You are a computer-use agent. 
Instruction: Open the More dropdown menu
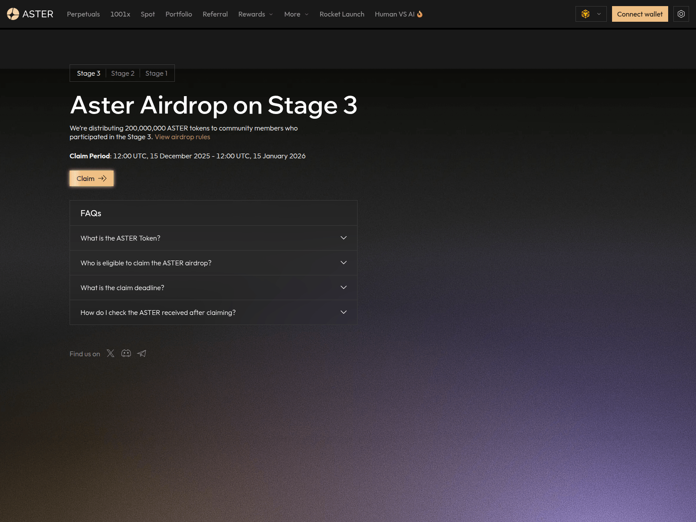[296, 14]
